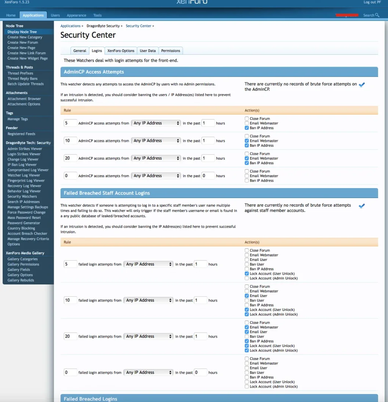Viewport: 388px width, 402px height.
Task: Check Ban User for 20 failed logins rule
Action: (247, 336)
